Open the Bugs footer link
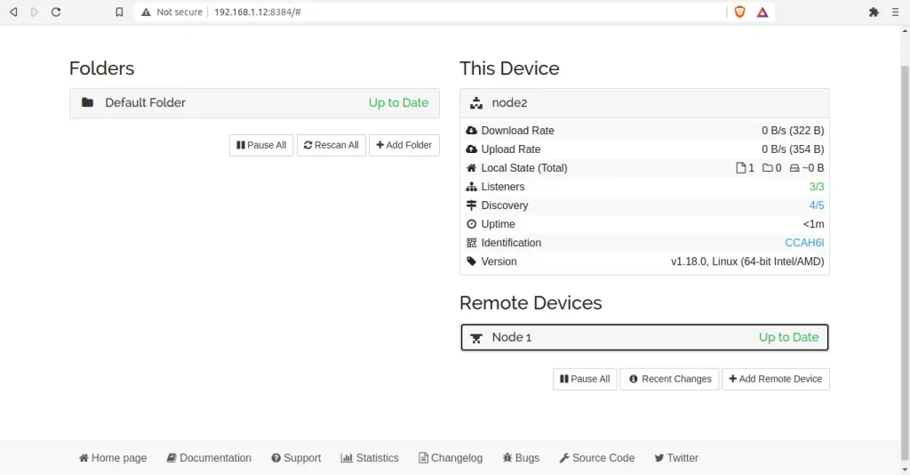 coord(521,458)
